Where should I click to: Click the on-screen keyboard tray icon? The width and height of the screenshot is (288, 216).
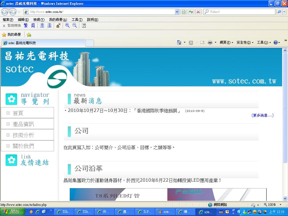click(x=221, y=212)
